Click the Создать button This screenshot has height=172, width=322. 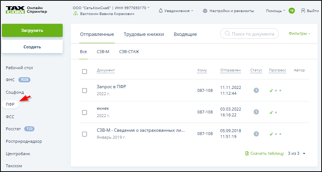(32, 47)
